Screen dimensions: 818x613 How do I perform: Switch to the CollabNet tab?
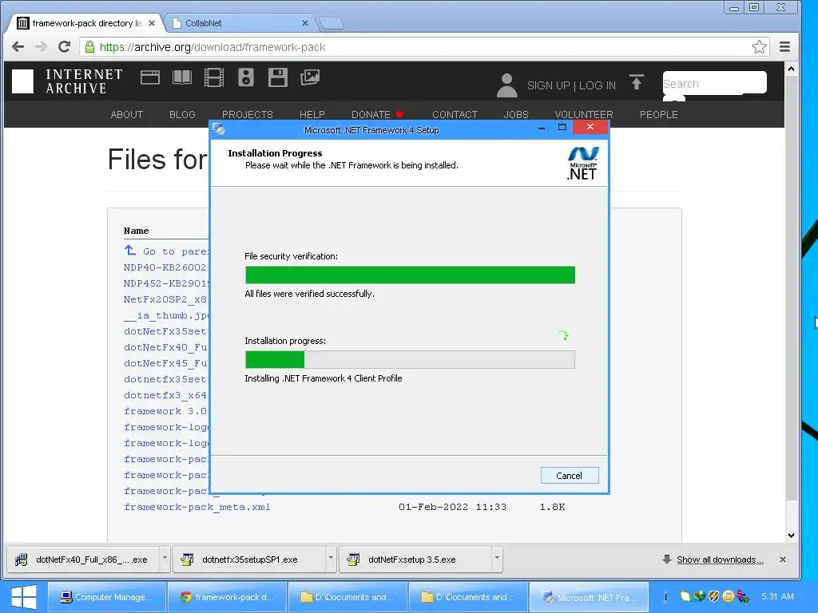tap(240, 23)
